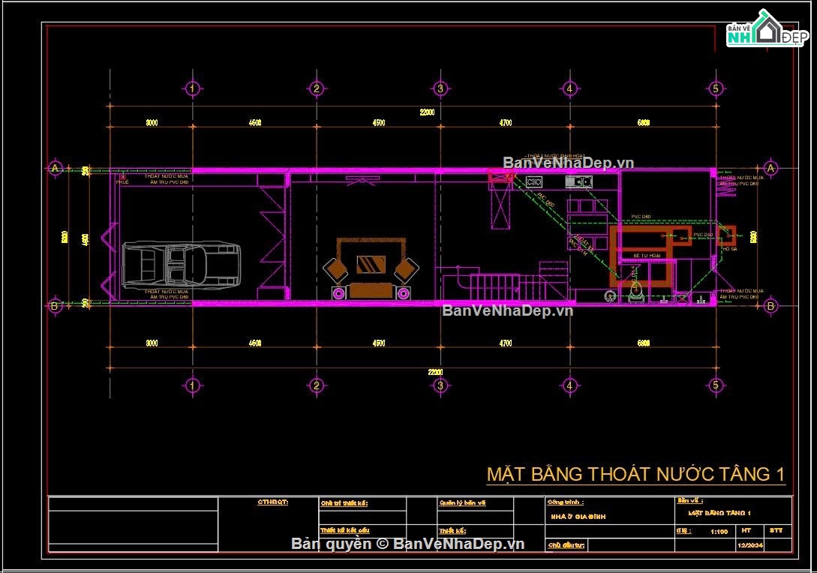This screenshot has width=817, height=573.
Task: Click the Hồ Ga drainage pit symbol
Action: pos(726,237)
